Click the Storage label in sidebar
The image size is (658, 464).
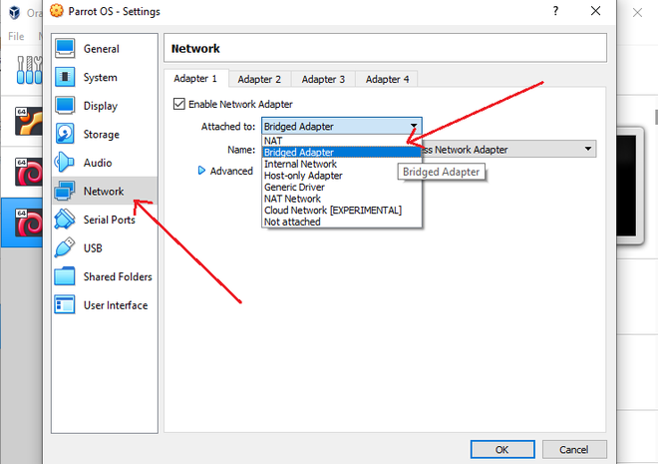pyautogui.click(x=101, y=135)
